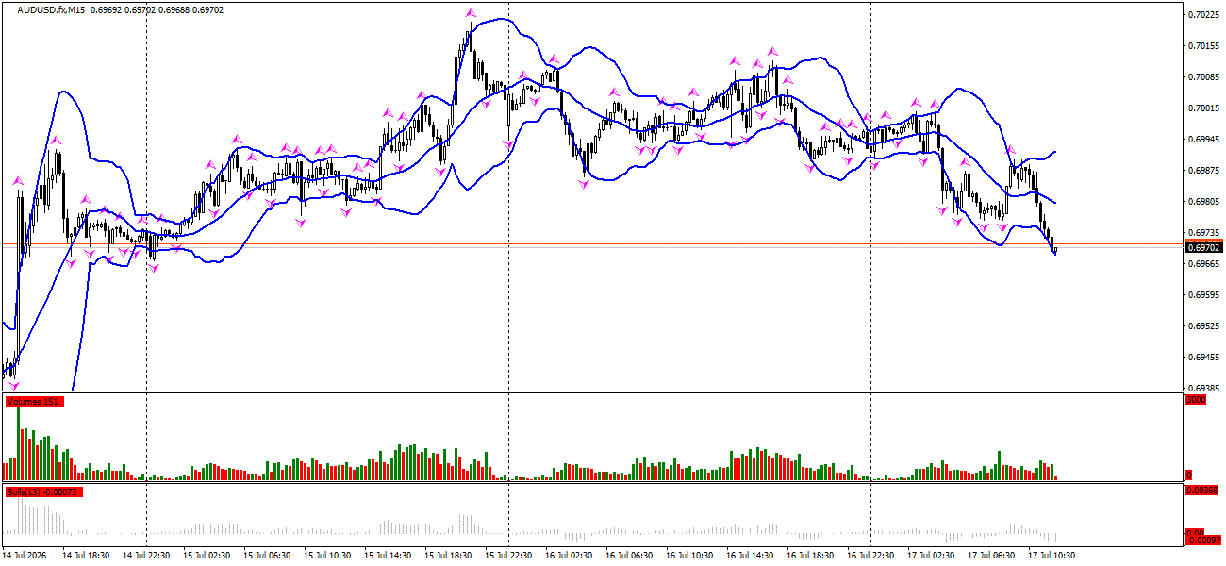Click the 0.69805 price axis label
Screen dimensions: 1226x566
pyautogui.click(x=1204, y=201)
